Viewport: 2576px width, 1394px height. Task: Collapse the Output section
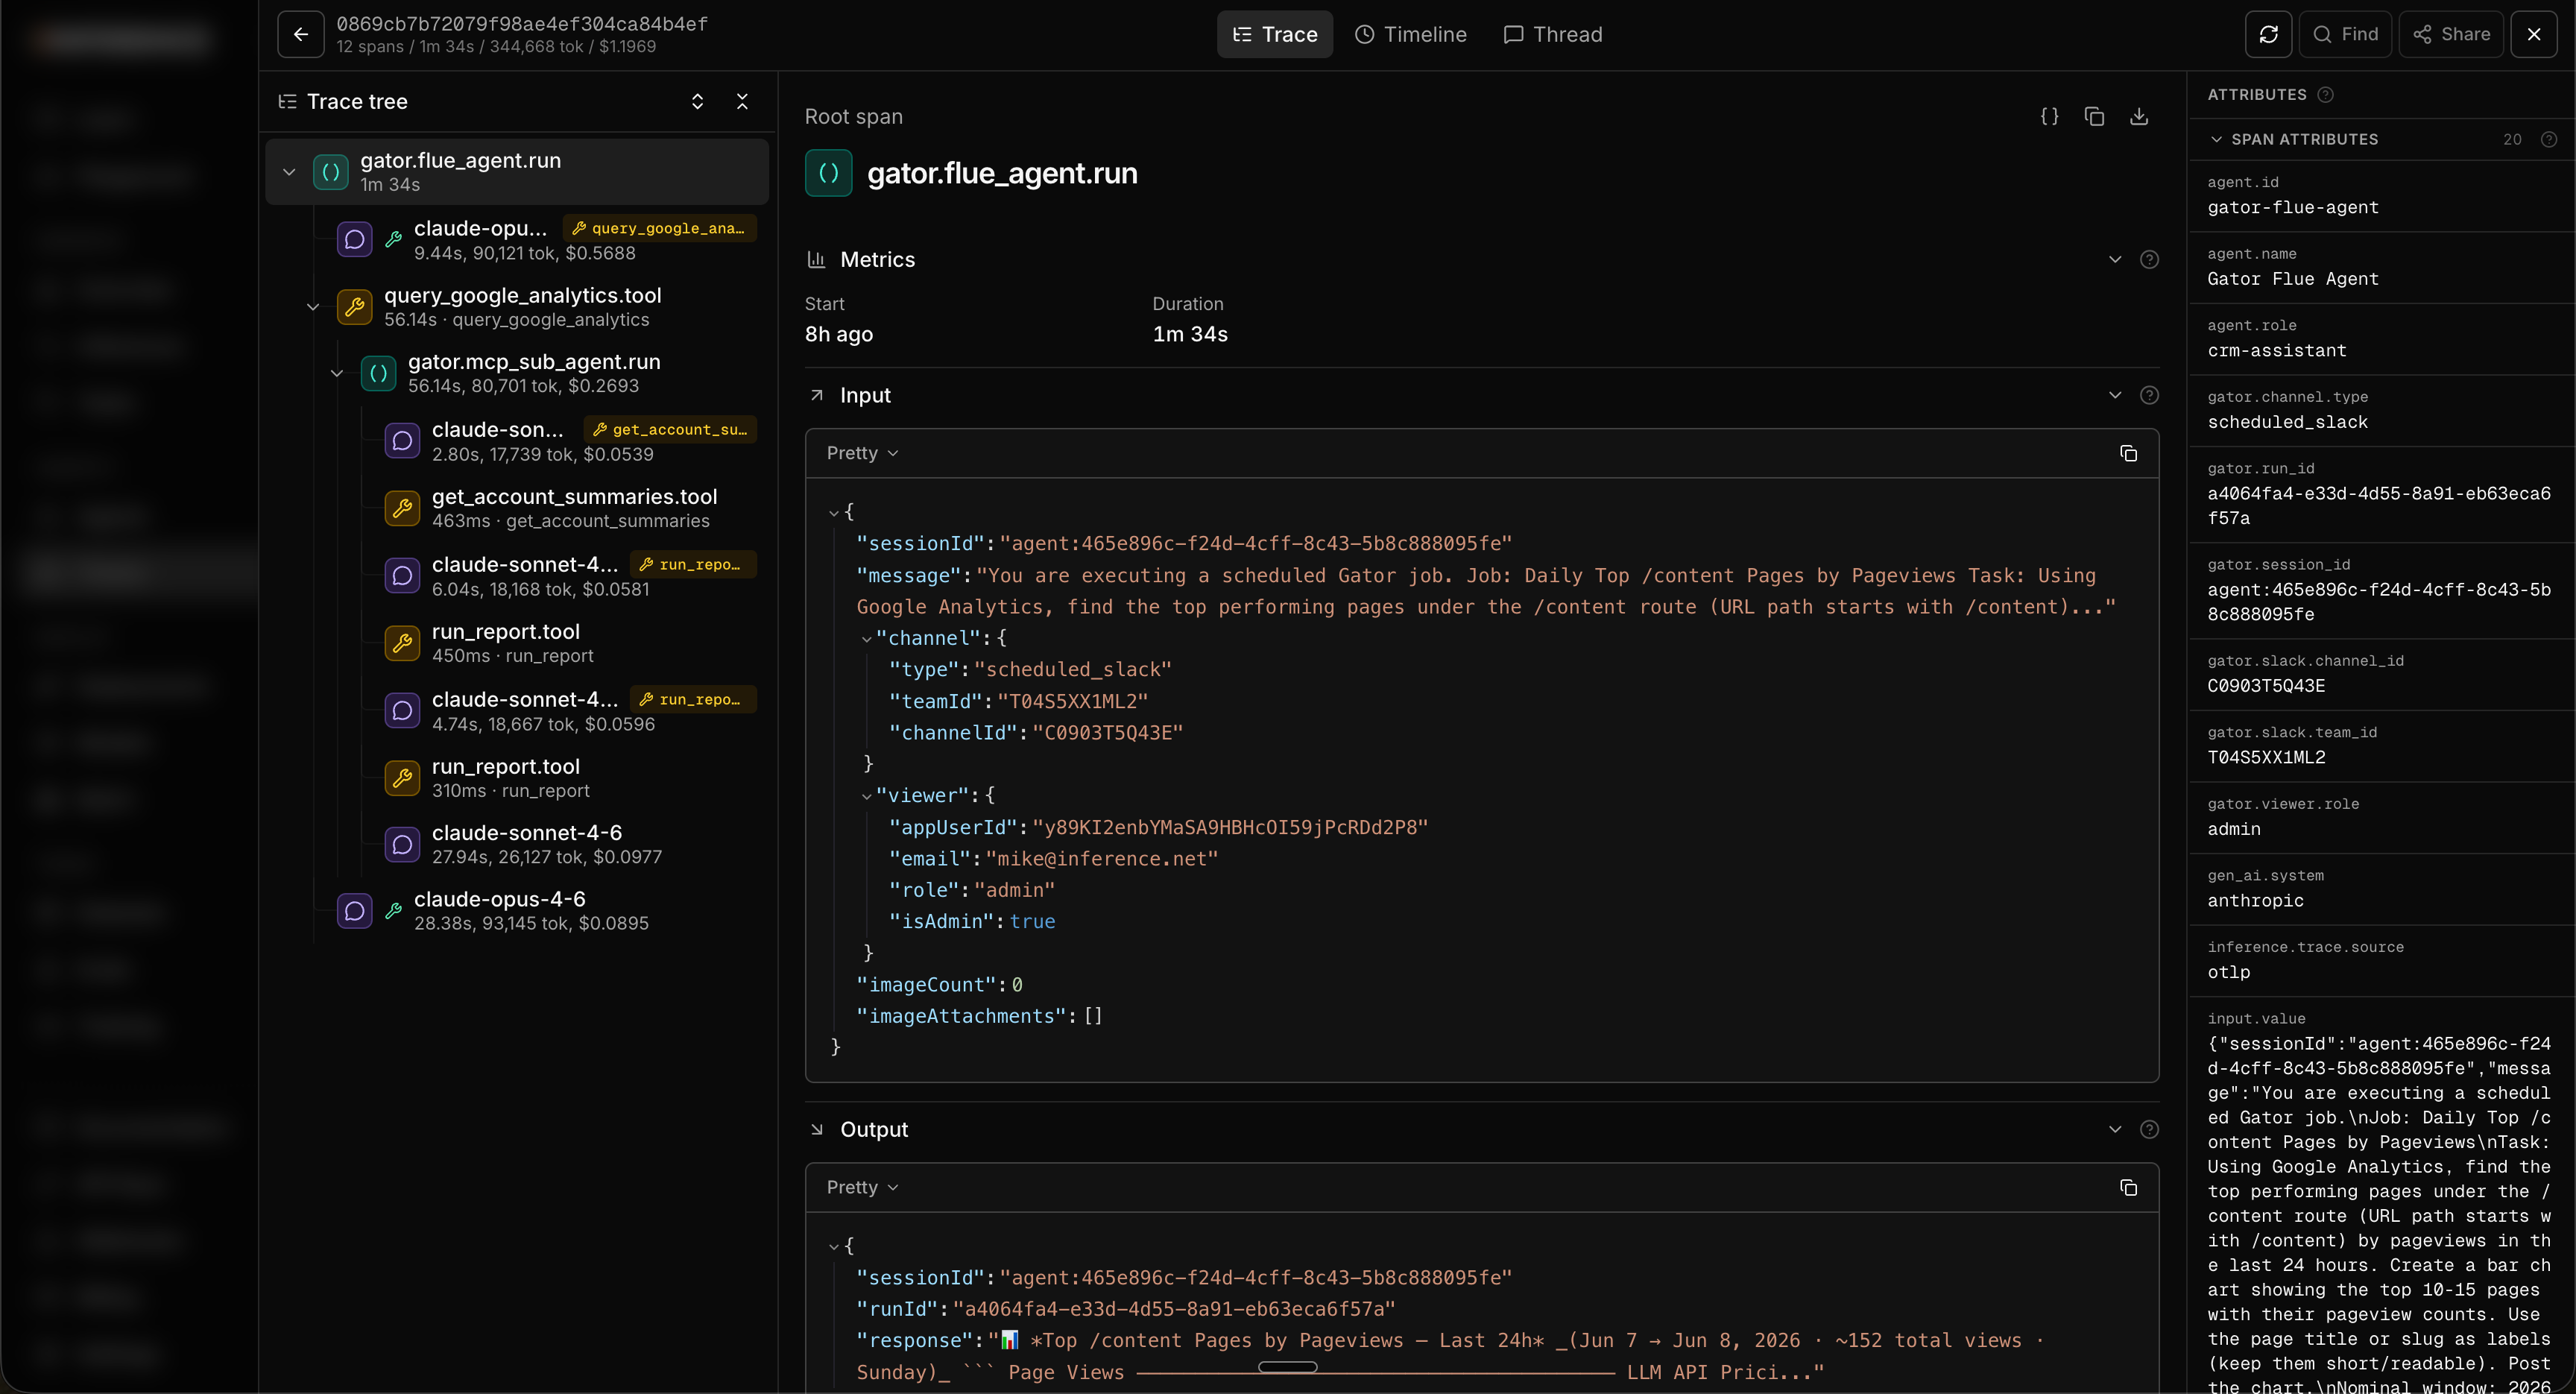(x=2115, y=1129)
